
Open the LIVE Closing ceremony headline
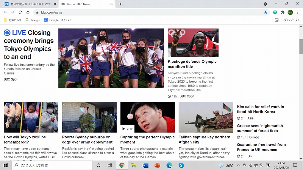coord(27,45)
